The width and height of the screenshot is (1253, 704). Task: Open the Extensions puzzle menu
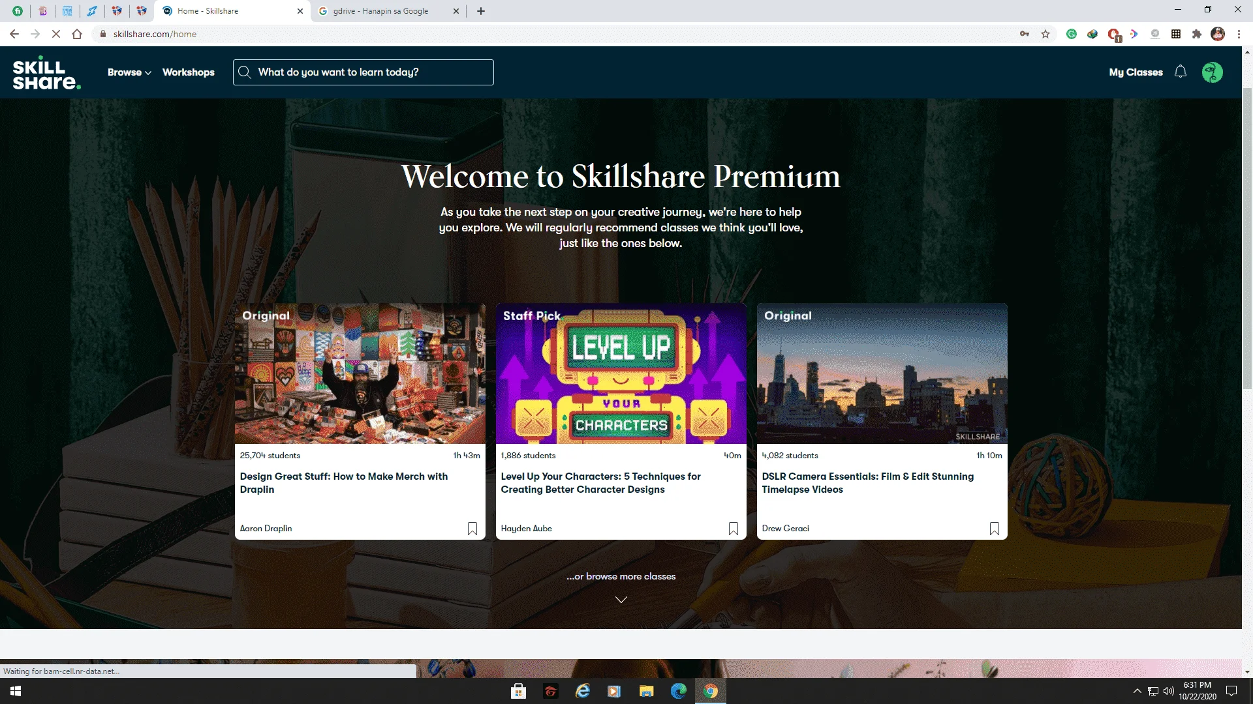click(1197, 34)
